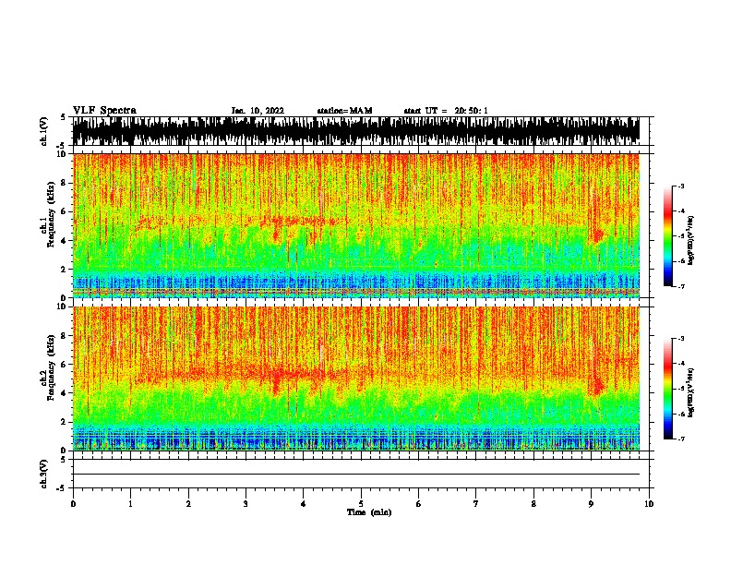This screenshot has width=731, height=565.
Task: Click the "VLF Spectra" plot title
Action: tap(104, 110)
